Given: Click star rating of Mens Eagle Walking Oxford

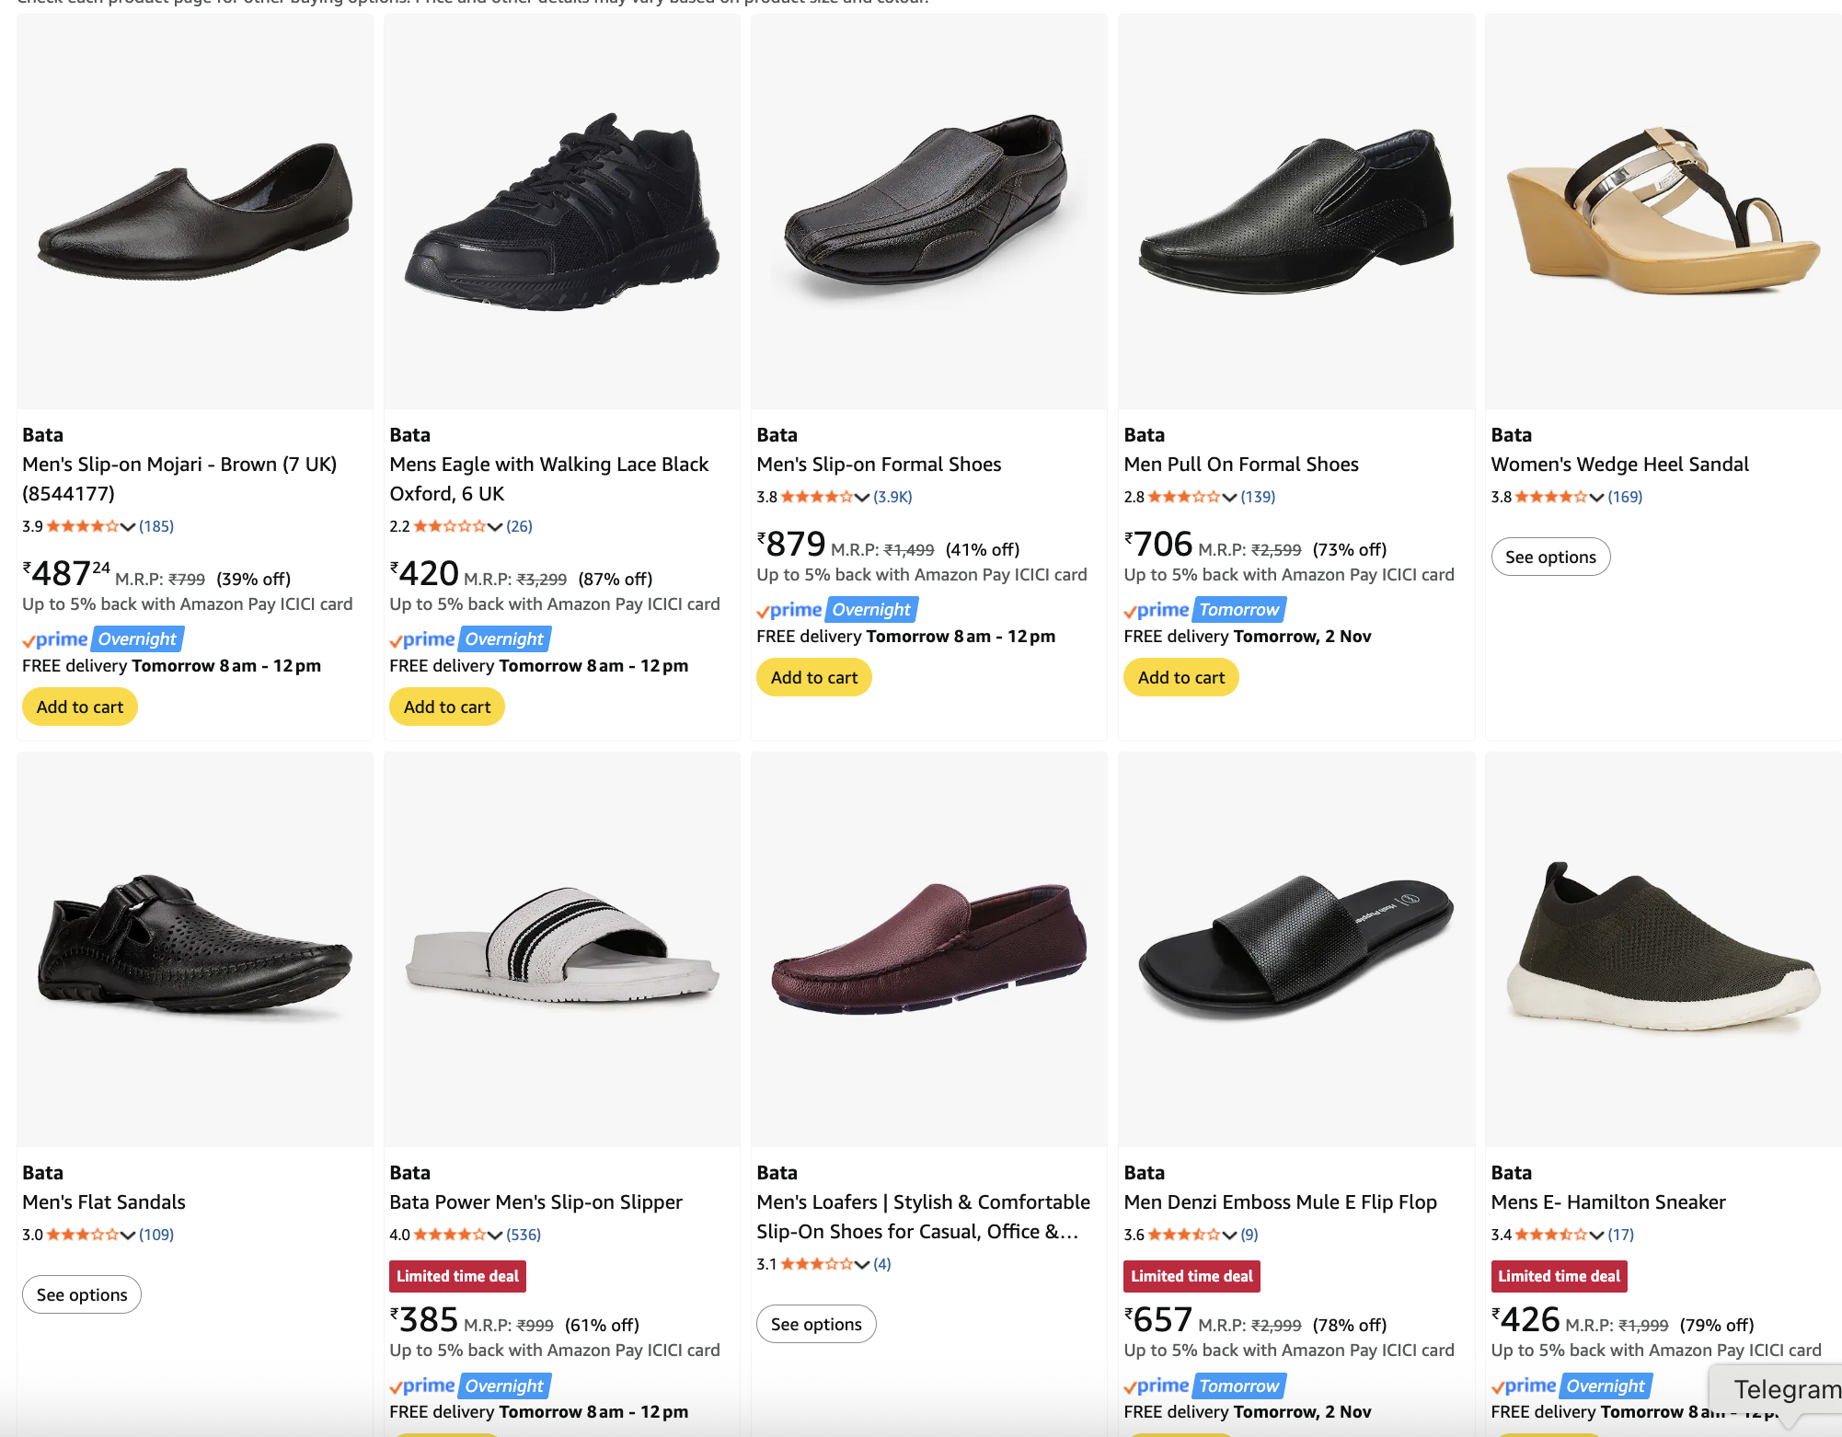Looking at the screenshot, I should (x=449, y=526).
